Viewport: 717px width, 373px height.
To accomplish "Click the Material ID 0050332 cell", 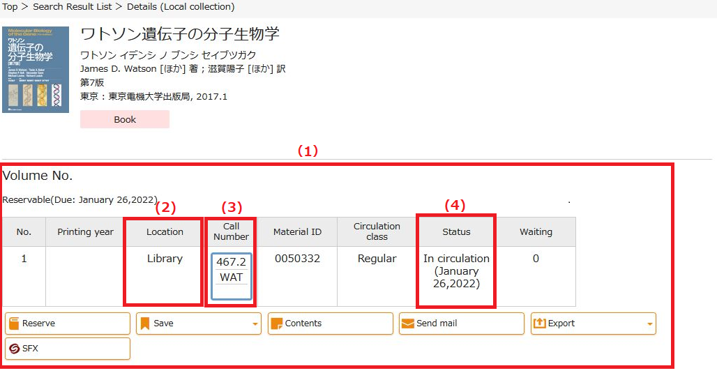I will click(297, 276).
